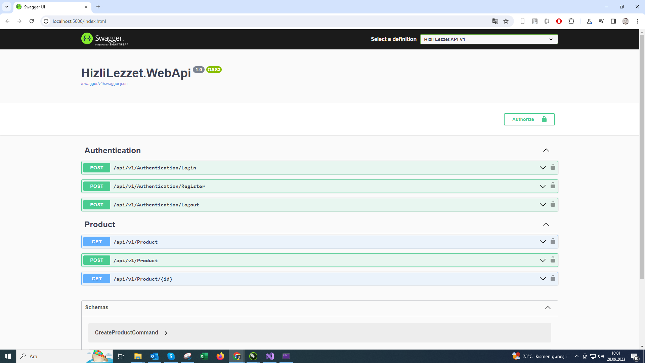Image resolution: width=645 pixels, height=363 pixels.
Task: Reload the page with the refresh icon
Action: (x=32, y=21)
